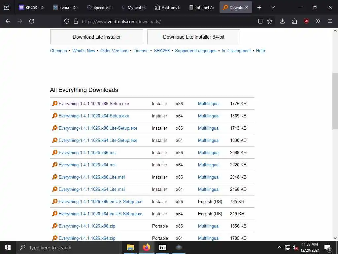Open the network status tray icon
This screenshot has width=338, height=254.
pyautogui.click(x=287, y=247)
